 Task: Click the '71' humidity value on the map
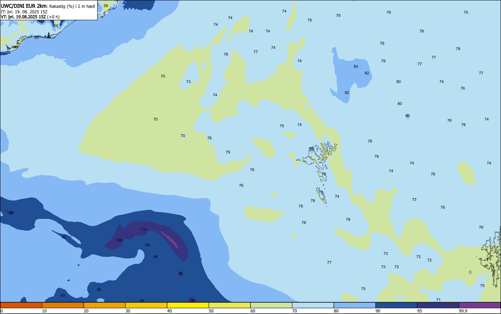click(x=438, y=300)
